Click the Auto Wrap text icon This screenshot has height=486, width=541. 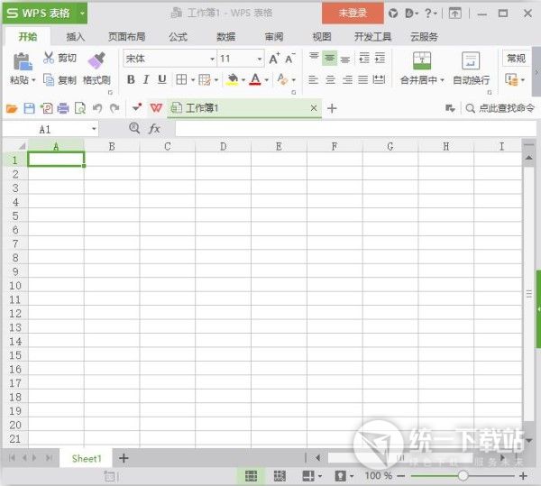point(471,60)
